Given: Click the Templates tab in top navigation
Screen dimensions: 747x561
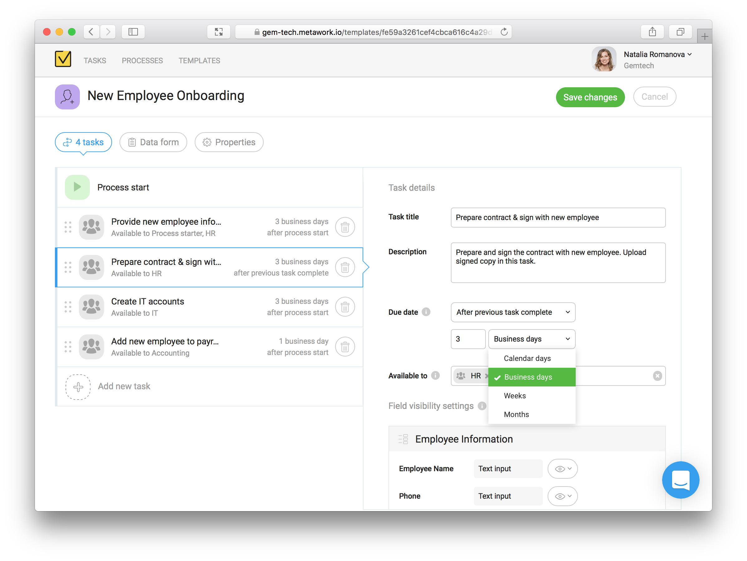Looking at the screenshot, I should coord(199,61).
